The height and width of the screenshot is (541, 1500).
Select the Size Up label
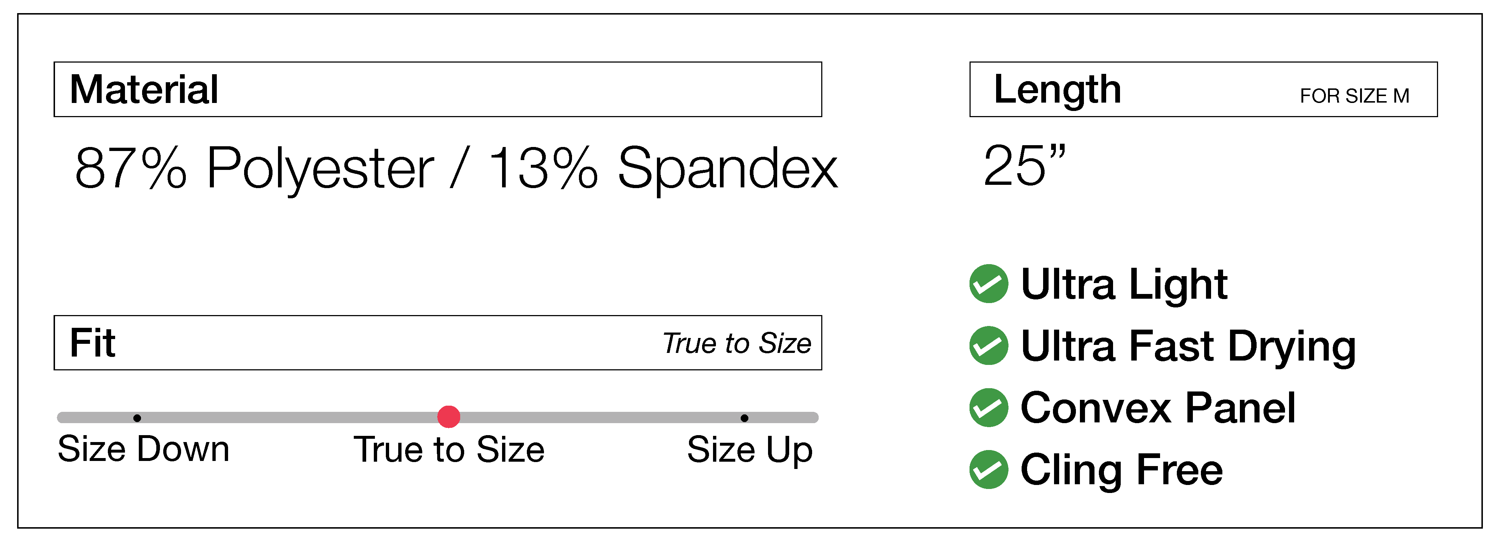(x=749, y=450)
